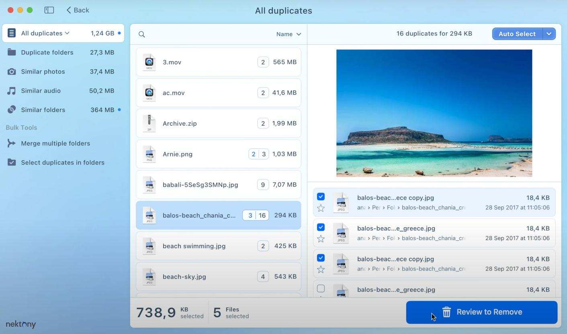Switch to the 16 duplicates tab for balos-beach

[x=262, y=215]
